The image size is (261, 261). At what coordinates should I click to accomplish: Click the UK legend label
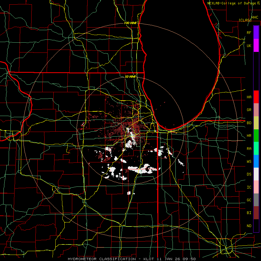click(x=249, y=46)
